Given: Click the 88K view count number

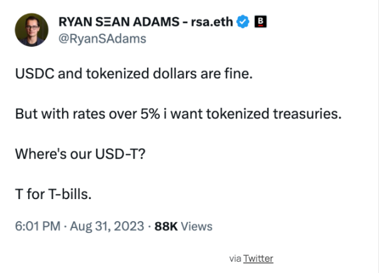Looking at the screenshot, I should pyautogui.click(x=166, y=227).
